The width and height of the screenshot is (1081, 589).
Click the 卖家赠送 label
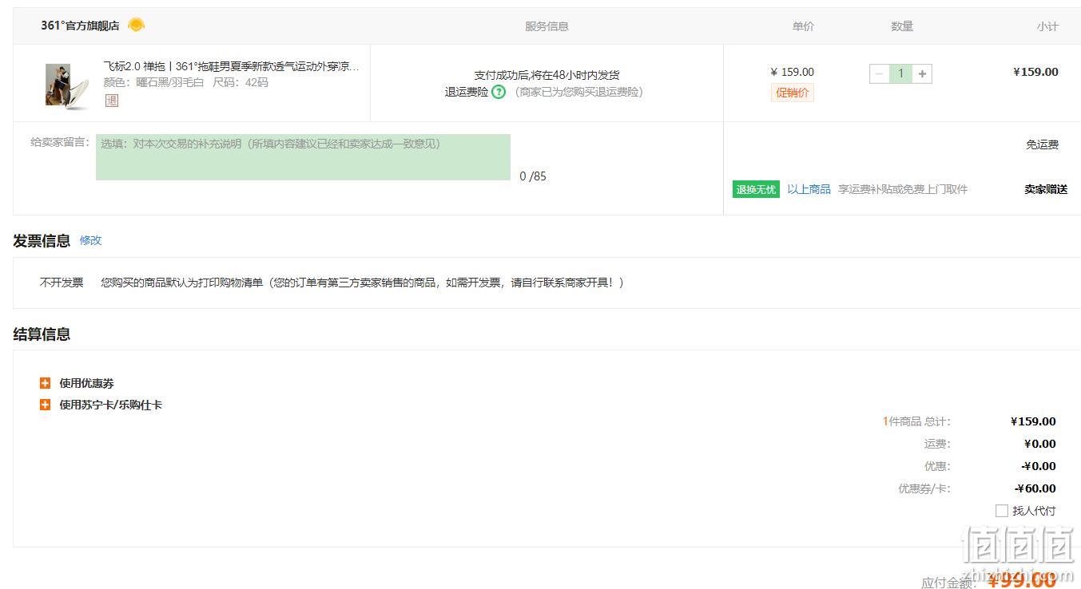point(1046,189)
